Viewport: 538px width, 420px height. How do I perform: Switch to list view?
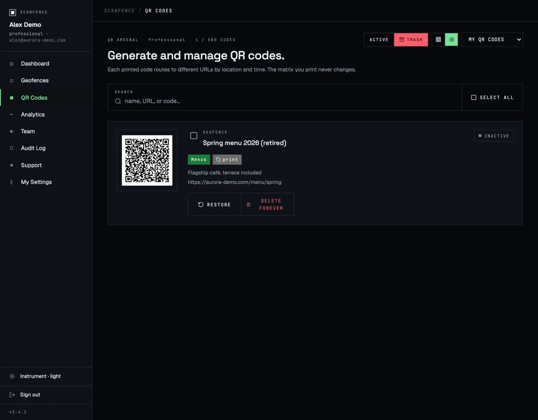451,40
